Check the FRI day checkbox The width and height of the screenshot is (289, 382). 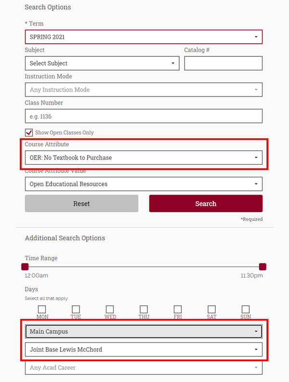pos(178,309)
